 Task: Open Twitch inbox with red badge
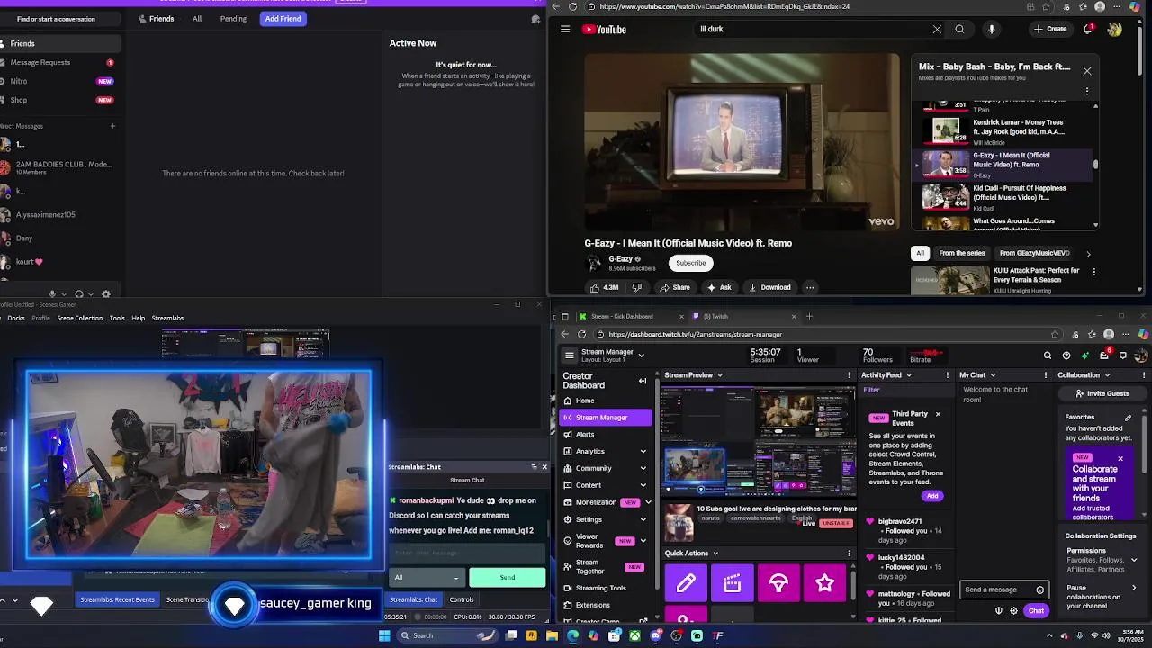coord(1104,355)
